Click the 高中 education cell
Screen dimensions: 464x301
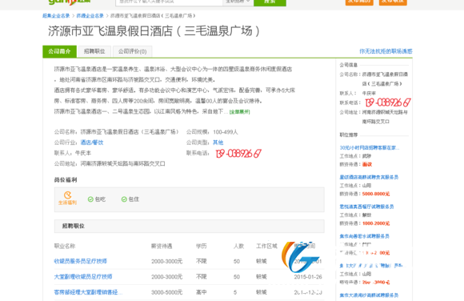202,292
